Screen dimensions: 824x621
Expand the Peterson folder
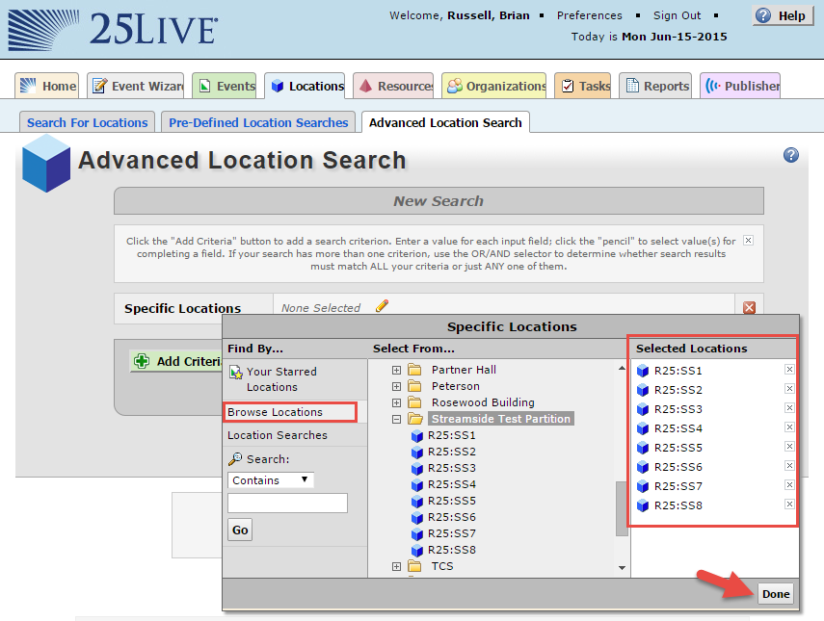click(396, 386)
